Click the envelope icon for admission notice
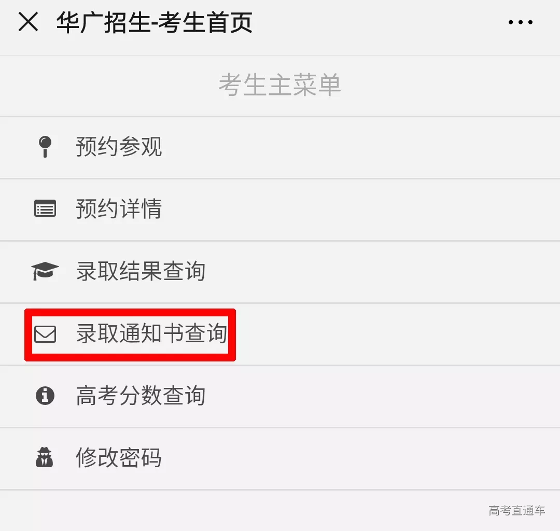The height and width of the screenshot is (531, 560). click(45, 334)
